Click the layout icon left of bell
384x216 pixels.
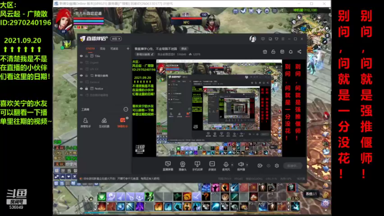[282, 52]
